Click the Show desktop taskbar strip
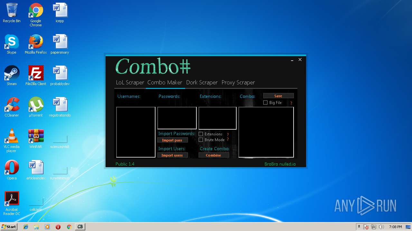The height and width of the screenshot is (231, 412). 408,227
